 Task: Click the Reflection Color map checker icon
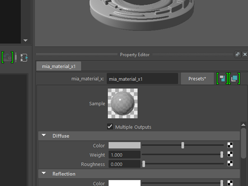pos(230,183)
